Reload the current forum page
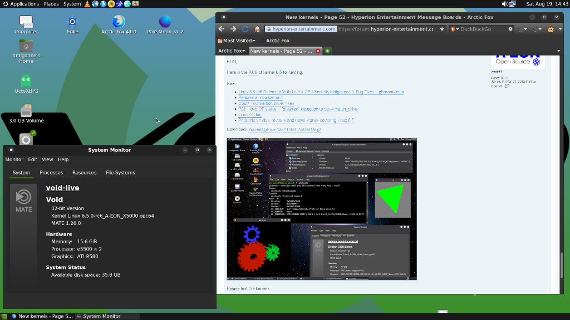 click(x=245, y=29)
